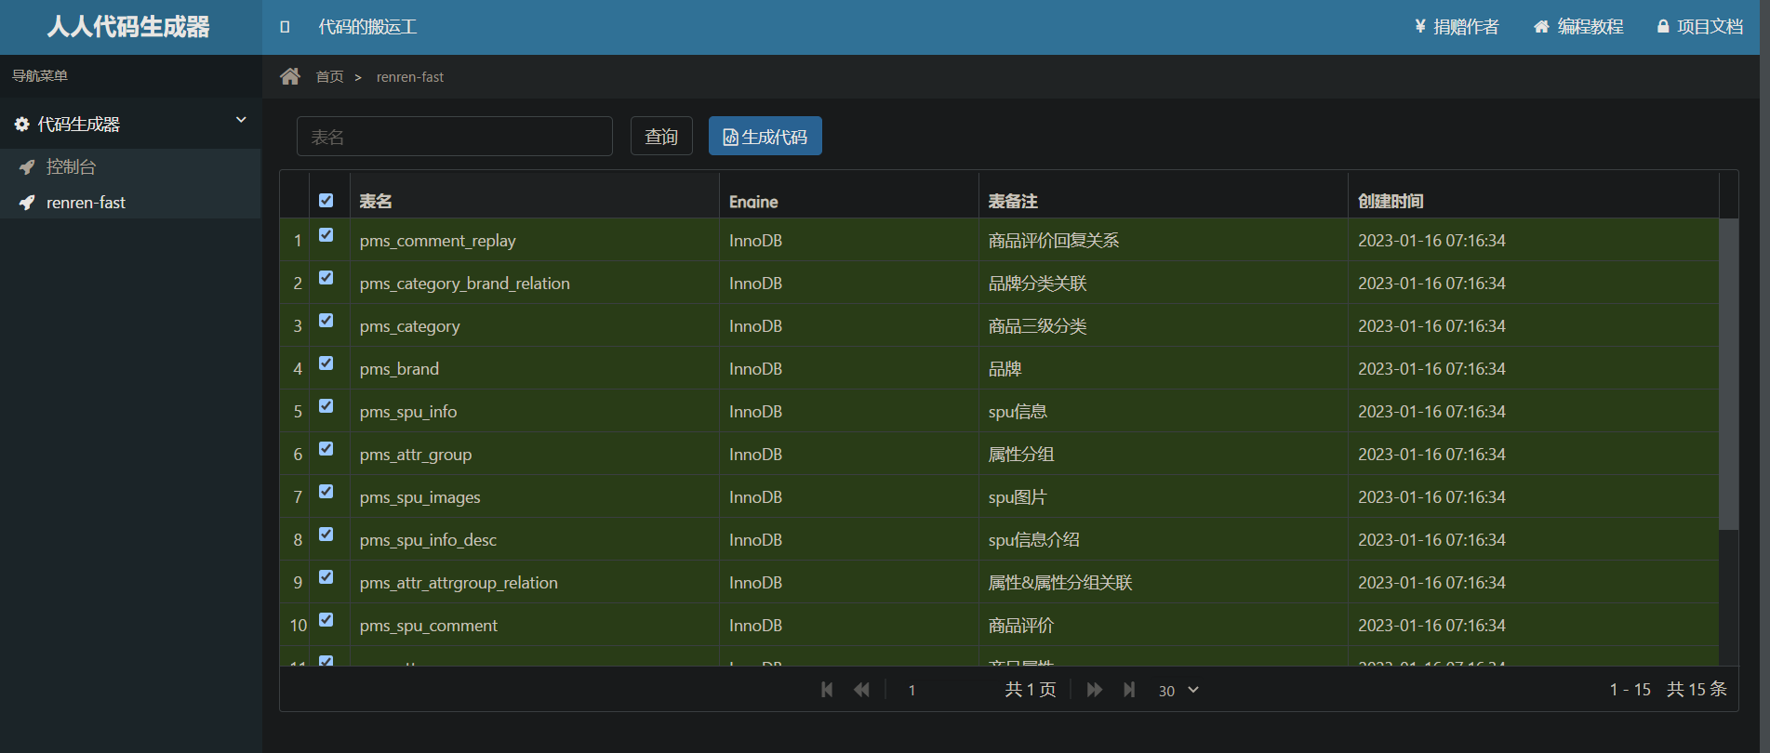Open the renren-fast sidebar menu item
This screenshot has width=1770, height=753.
[86, 203]
